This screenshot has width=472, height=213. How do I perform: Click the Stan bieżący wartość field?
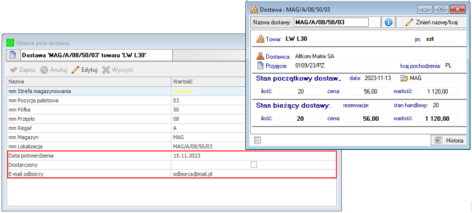[437, 119]
